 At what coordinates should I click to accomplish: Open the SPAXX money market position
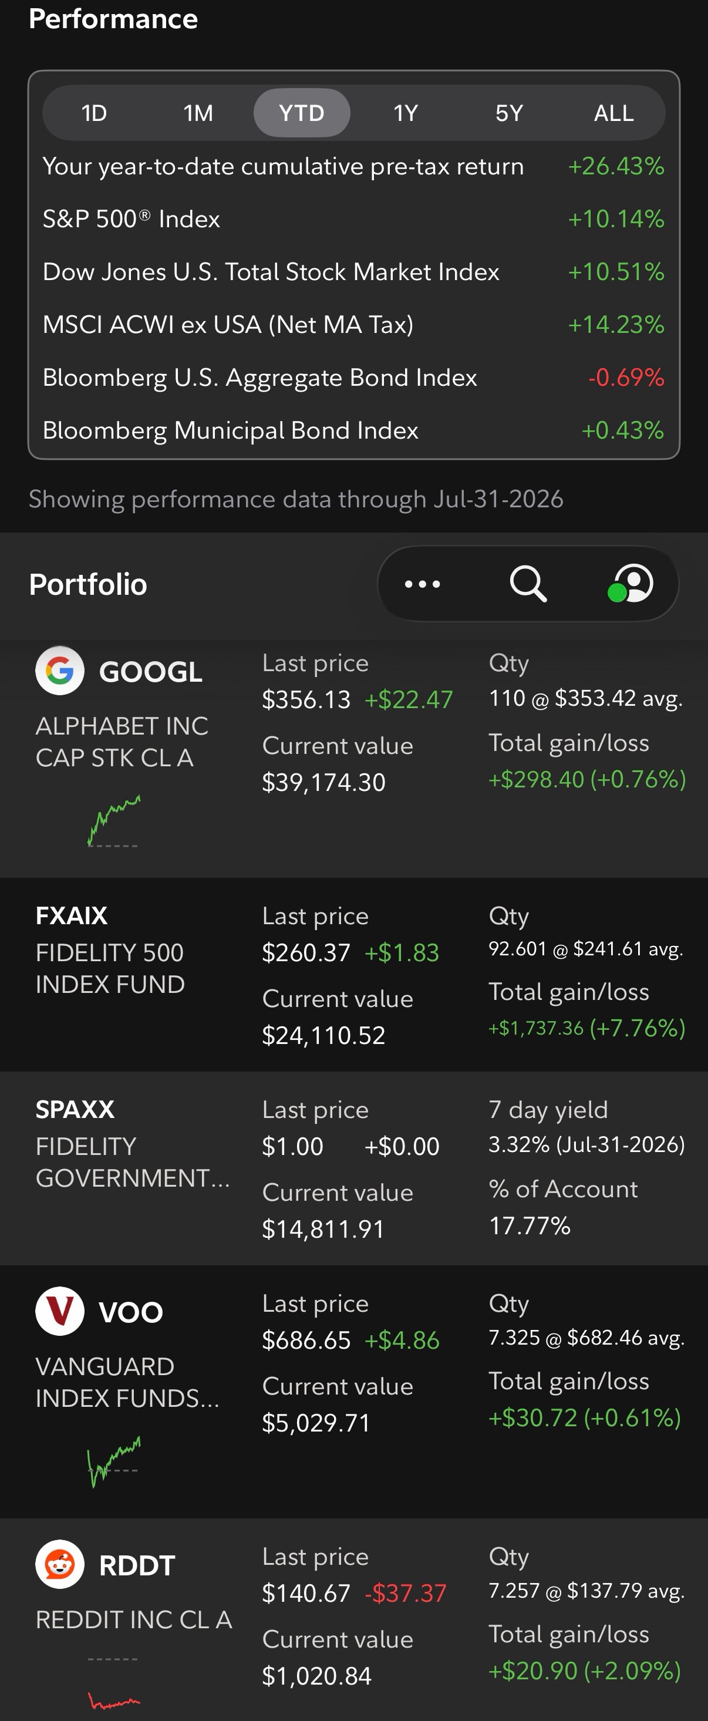point(354,1168)
